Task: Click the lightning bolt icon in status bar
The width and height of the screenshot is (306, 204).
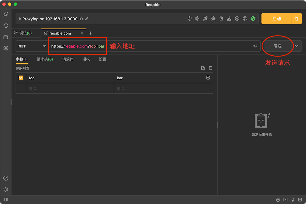Action: tap(293, 200)
